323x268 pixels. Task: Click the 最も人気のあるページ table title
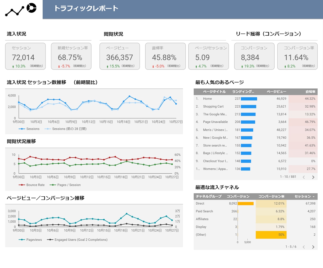point(219,82)
